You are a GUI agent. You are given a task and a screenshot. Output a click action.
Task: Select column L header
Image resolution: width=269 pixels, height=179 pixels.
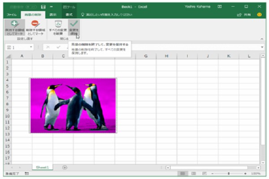(x=249, y=56)
